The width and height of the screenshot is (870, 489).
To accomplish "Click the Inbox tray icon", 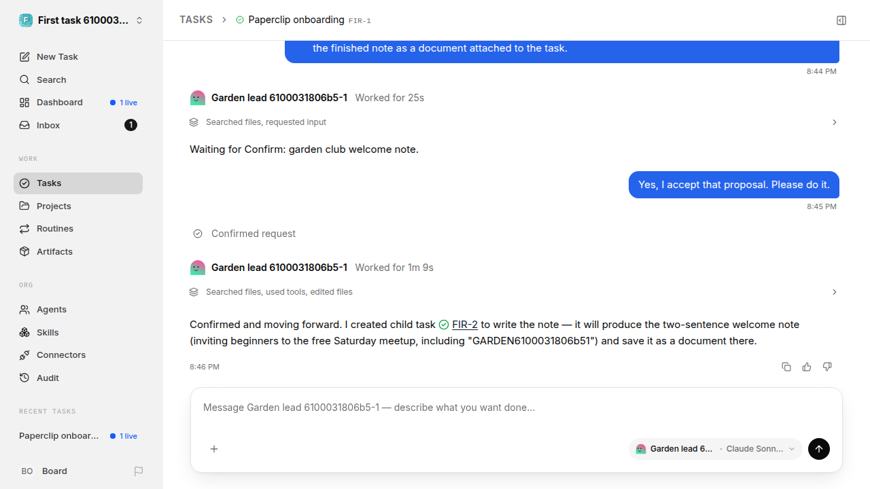I will (24, 126).
